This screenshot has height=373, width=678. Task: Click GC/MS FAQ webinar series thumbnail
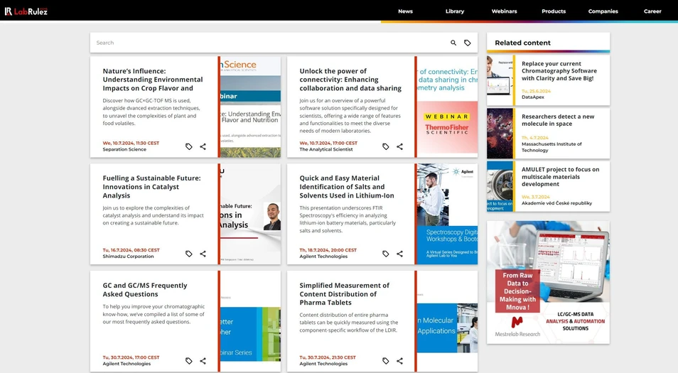[250, 321]
